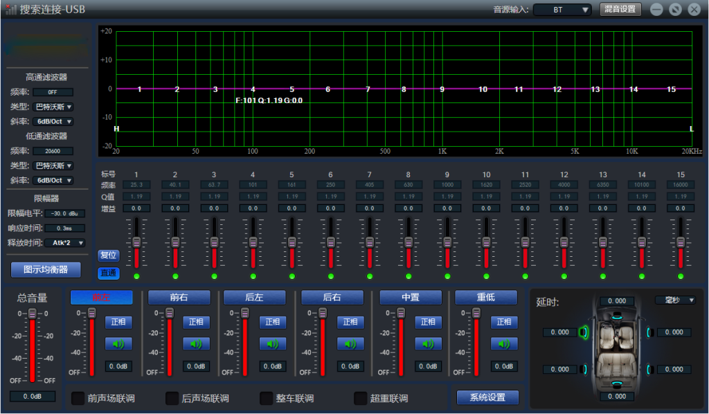Select the 后右 channel tab
The width and height of the screenshot is (709, 414).
332,298
